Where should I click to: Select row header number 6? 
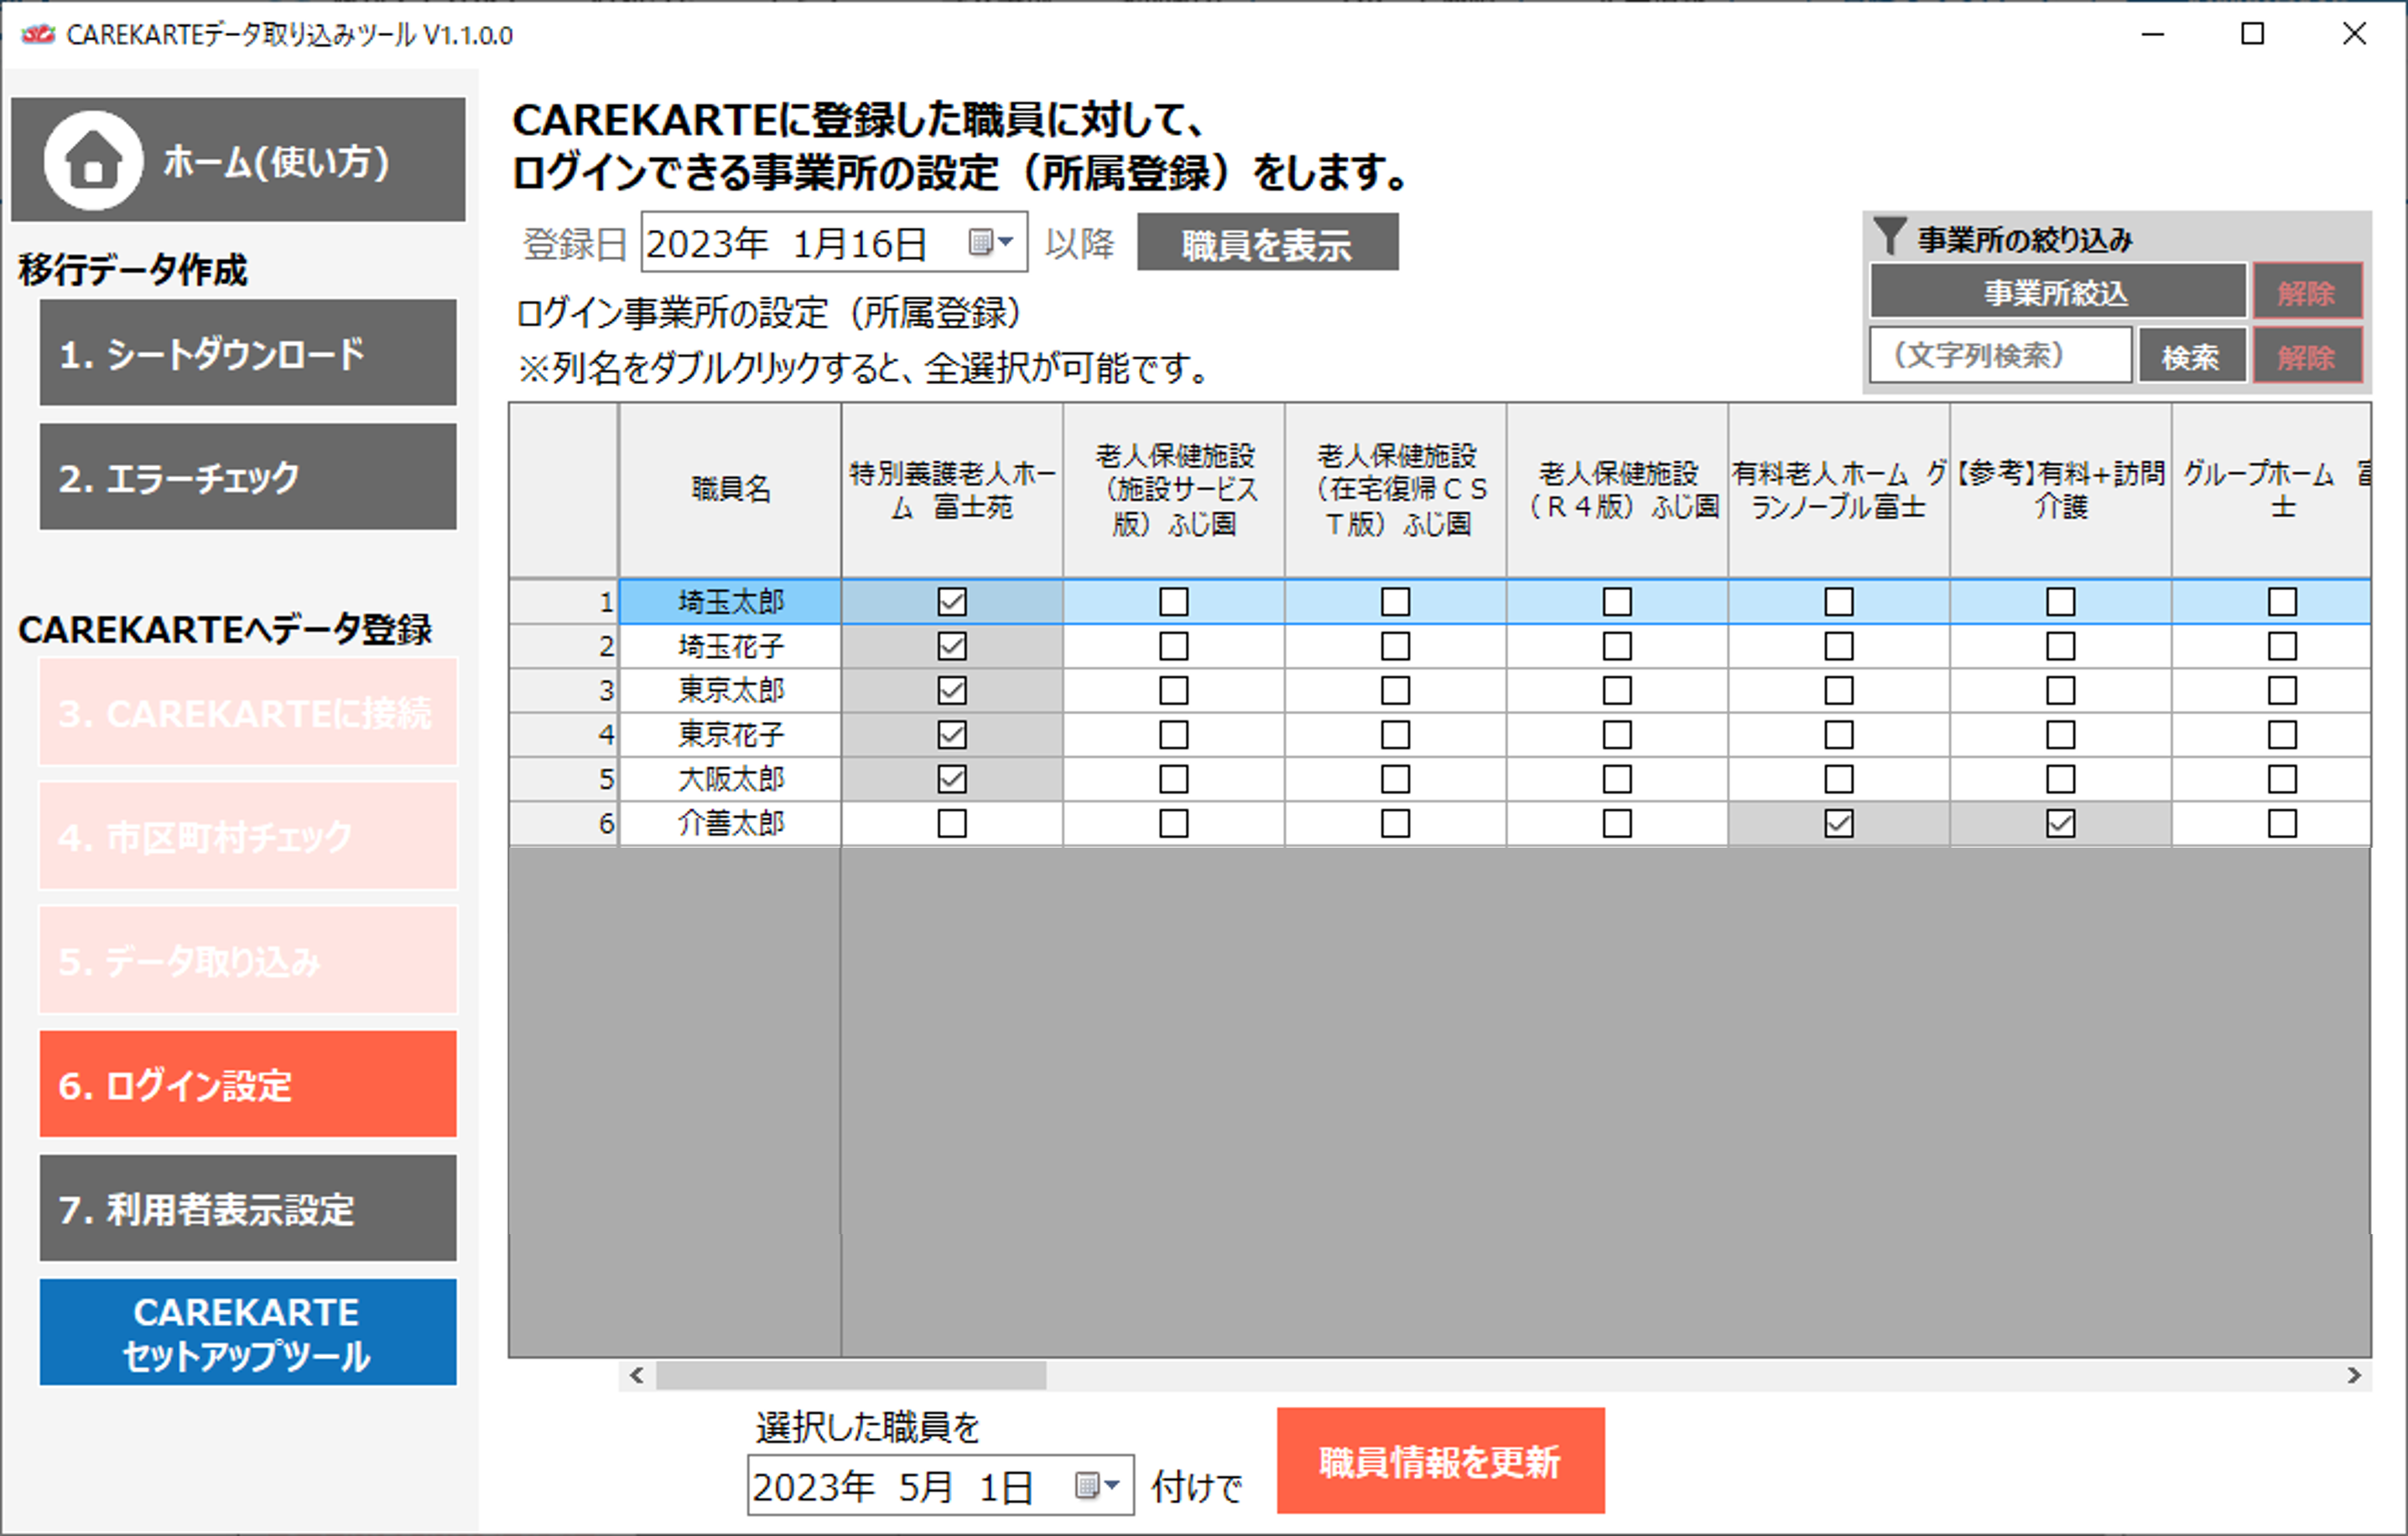pyautogui.click(x=564, y=823)
